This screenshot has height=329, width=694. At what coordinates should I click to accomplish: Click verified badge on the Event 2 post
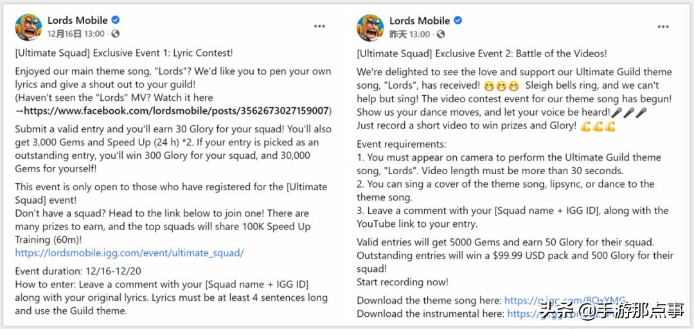[x=458, y=21]
